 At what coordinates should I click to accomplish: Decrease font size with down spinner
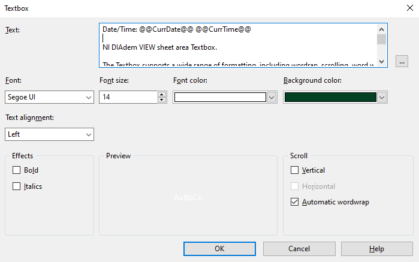coord(162,100)
